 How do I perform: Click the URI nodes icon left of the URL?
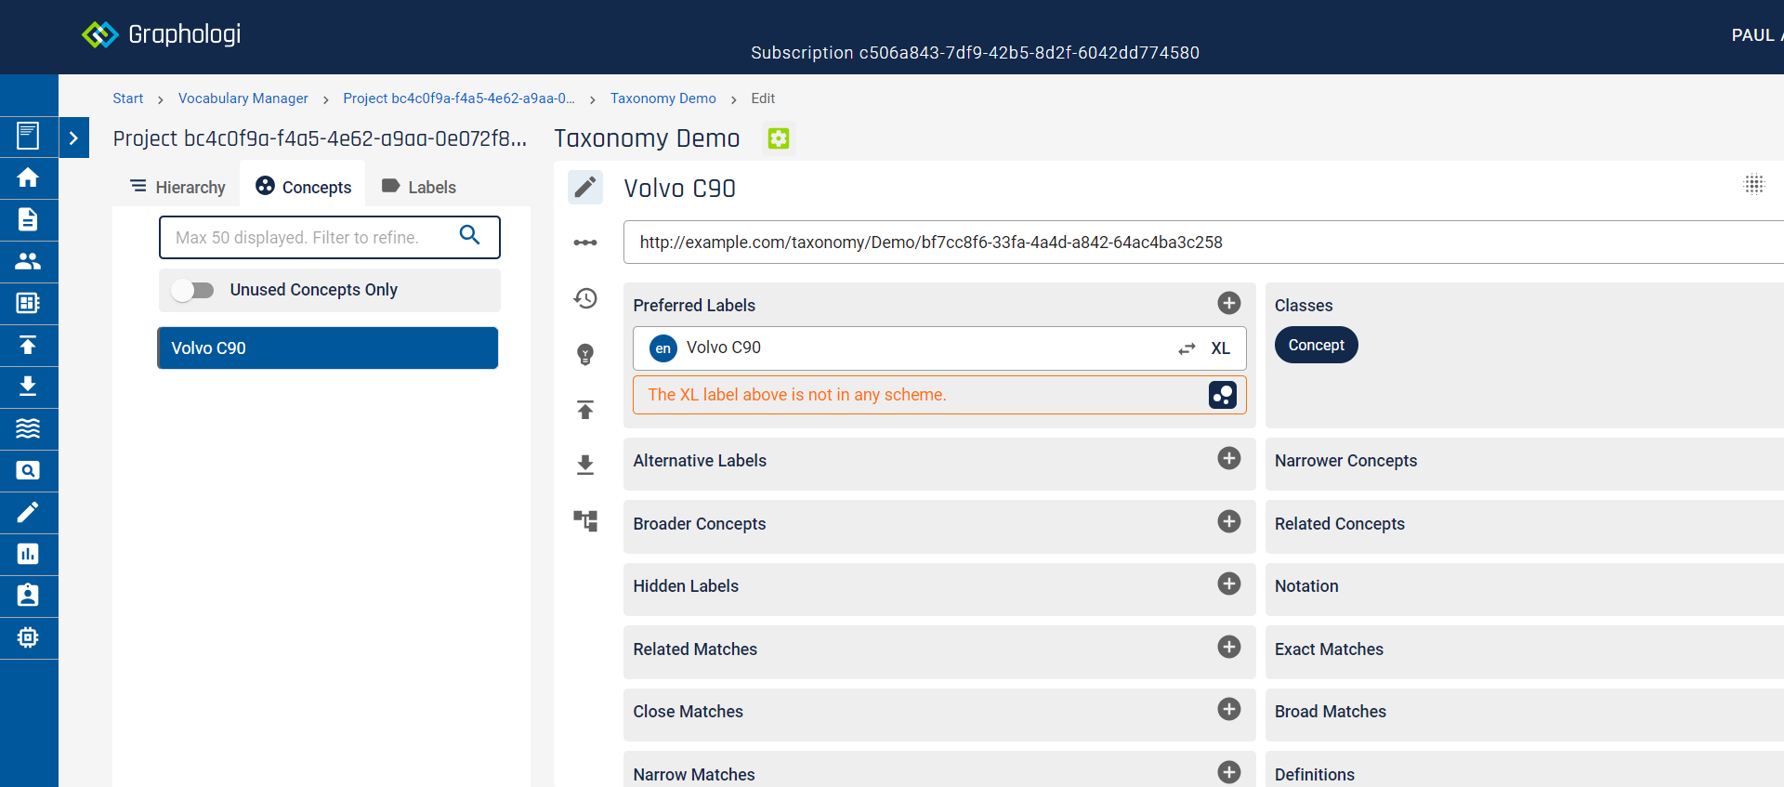[x=585, y=243]
